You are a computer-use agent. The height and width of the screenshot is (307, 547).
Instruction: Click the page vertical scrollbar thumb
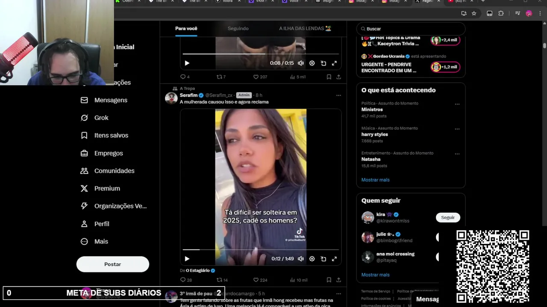coord(544,45)
